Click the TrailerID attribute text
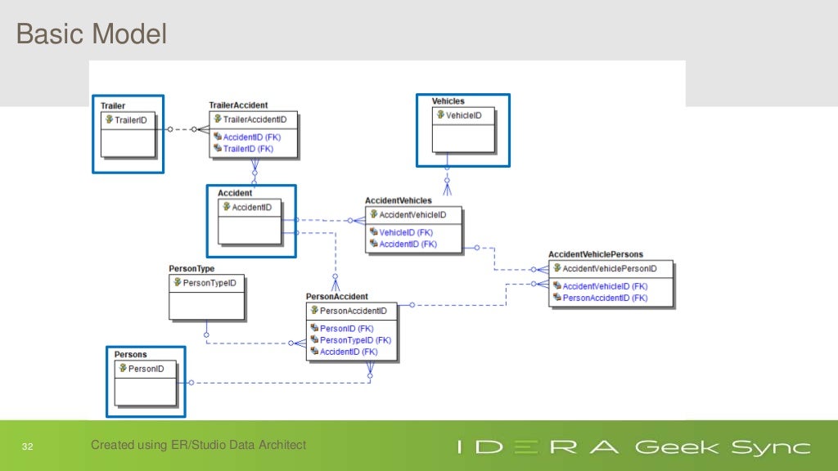This screenshot has height=471, width=838. coord(131,120)
